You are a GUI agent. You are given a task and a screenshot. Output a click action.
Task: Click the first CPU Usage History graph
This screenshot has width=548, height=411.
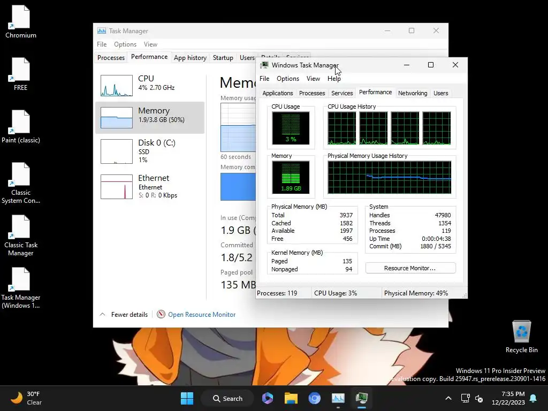tap(342, 128)
